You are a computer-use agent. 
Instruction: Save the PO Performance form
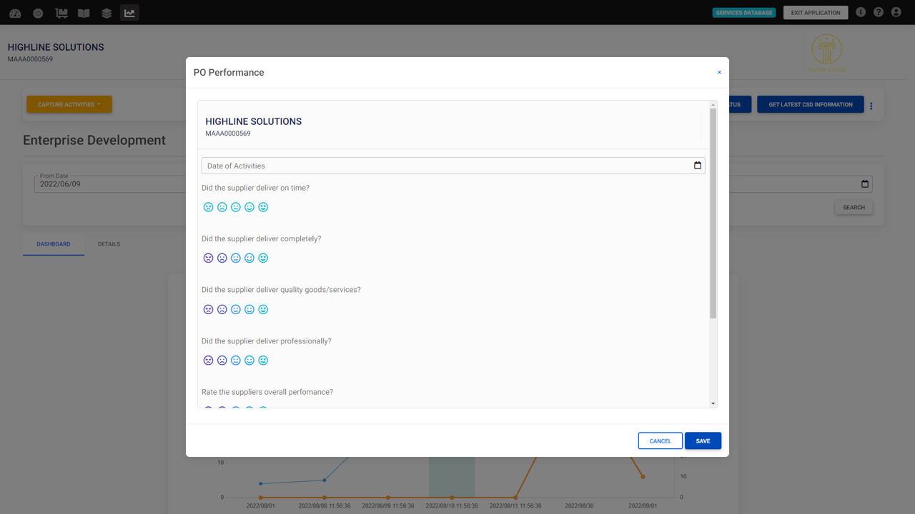click(703, 440)
